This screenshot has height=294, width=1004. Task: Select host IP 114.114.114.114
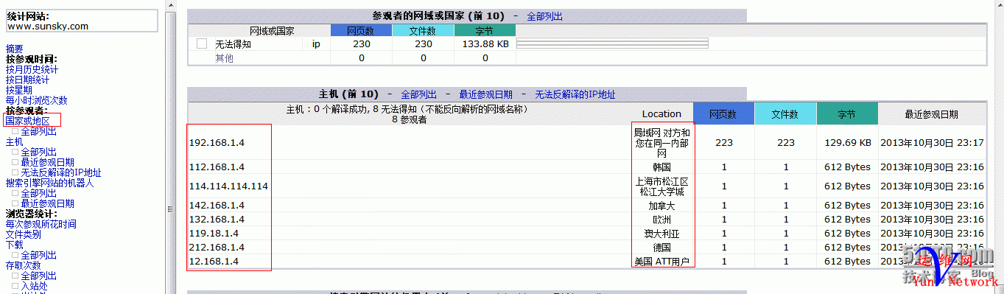tap(229, 186)
